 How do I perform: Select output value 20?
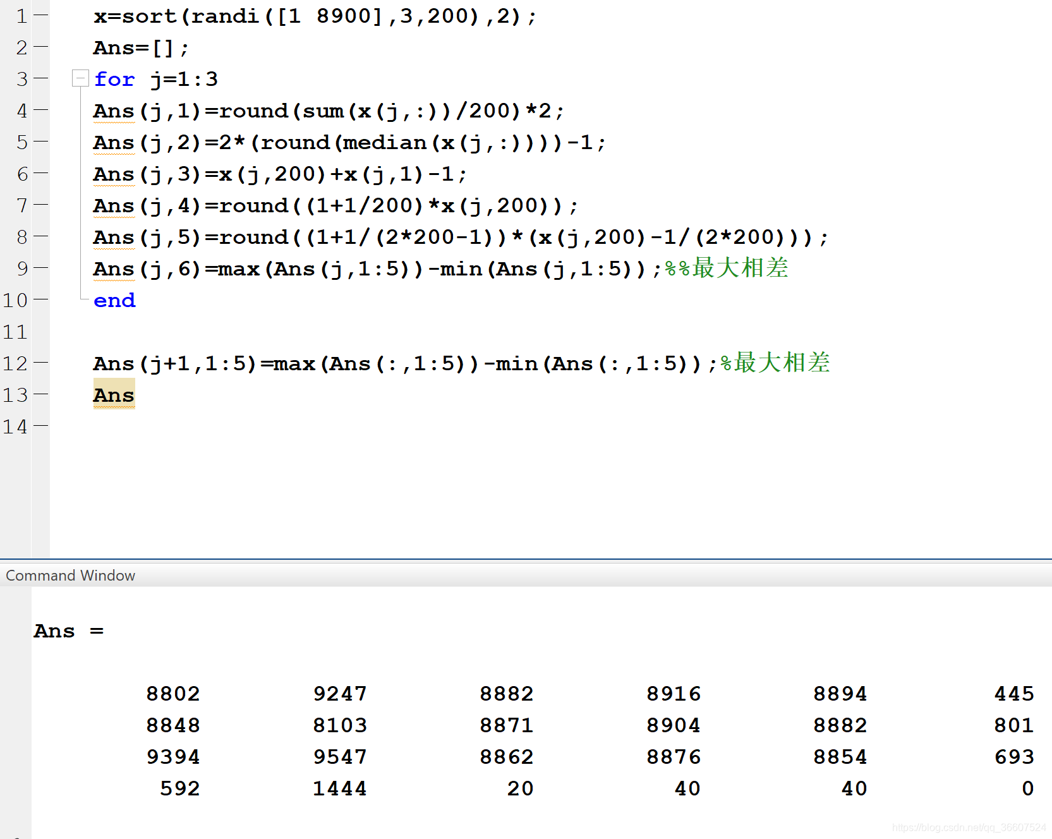(520, 788)
